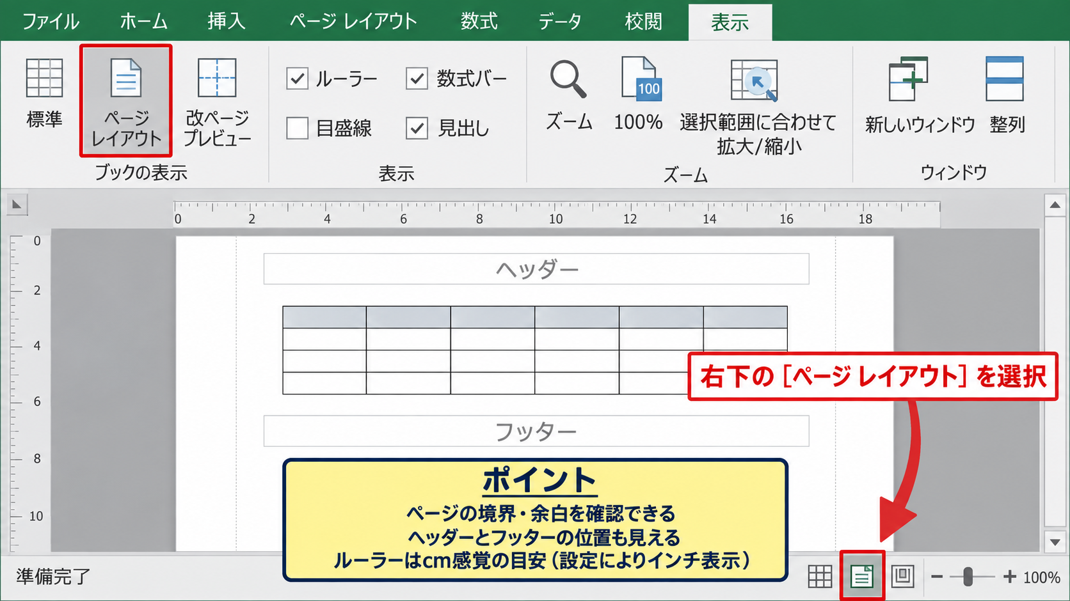Screen dimensions: 1070x601
Task: Enable the 目盛線 checkbox
Action: click(x=298, y=128)
